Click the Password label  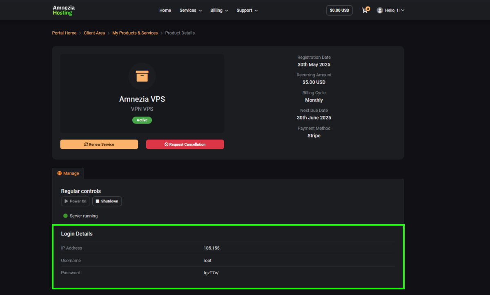[x=71, y=273]
